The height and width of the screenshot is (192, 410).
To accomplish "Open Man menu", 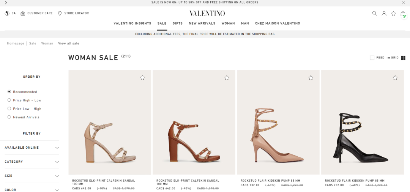I will pyautogui.click(x=245, y=23).
